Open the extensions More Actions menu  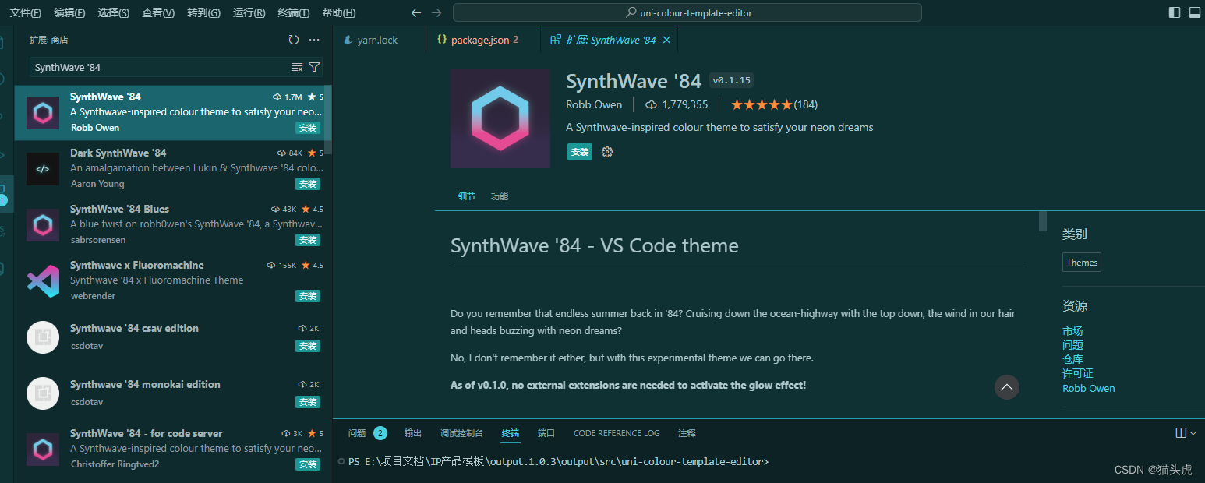tap(313, 39)
